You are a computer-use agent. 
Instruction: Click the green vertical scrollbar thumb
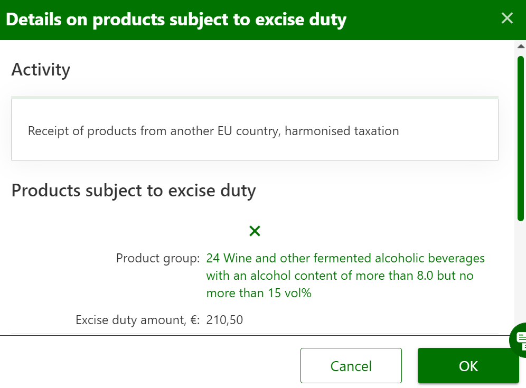[x=521, y=137]
